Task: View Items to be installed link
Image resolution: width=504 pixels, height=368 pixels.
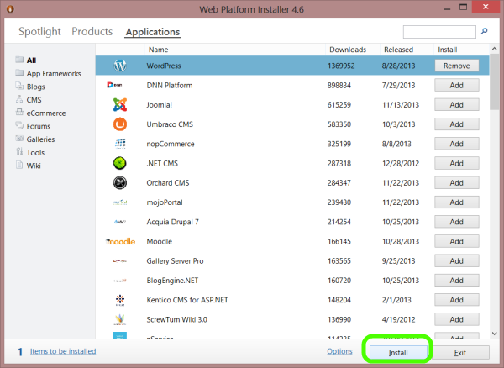Action: tap(65, 351)
